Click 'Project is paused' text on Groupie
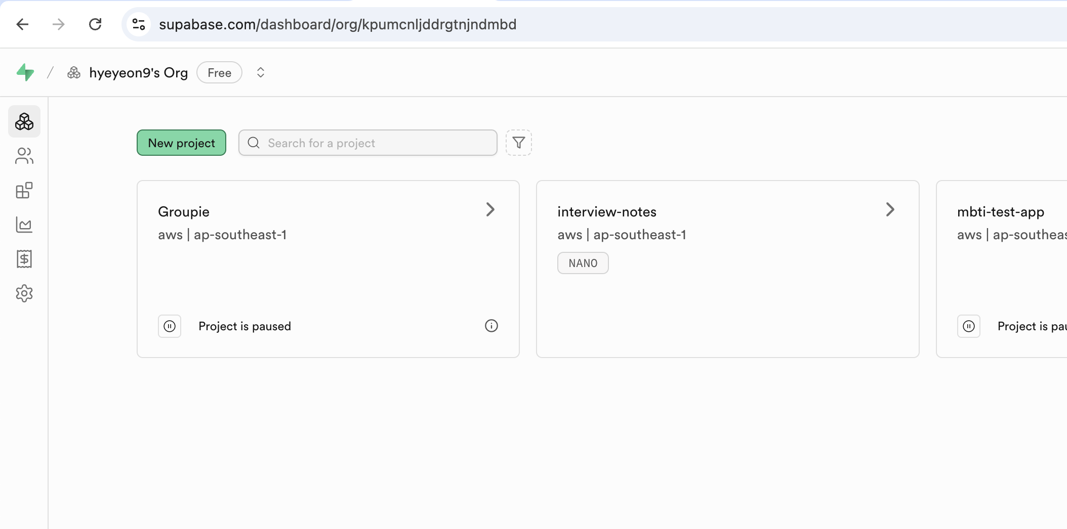Viewport: 1067px width, 529px height. tap(244, 326)
